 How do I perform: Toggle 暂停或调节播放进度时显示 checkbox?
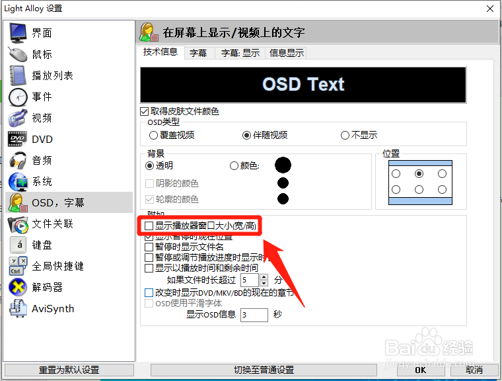coord(149,257)
